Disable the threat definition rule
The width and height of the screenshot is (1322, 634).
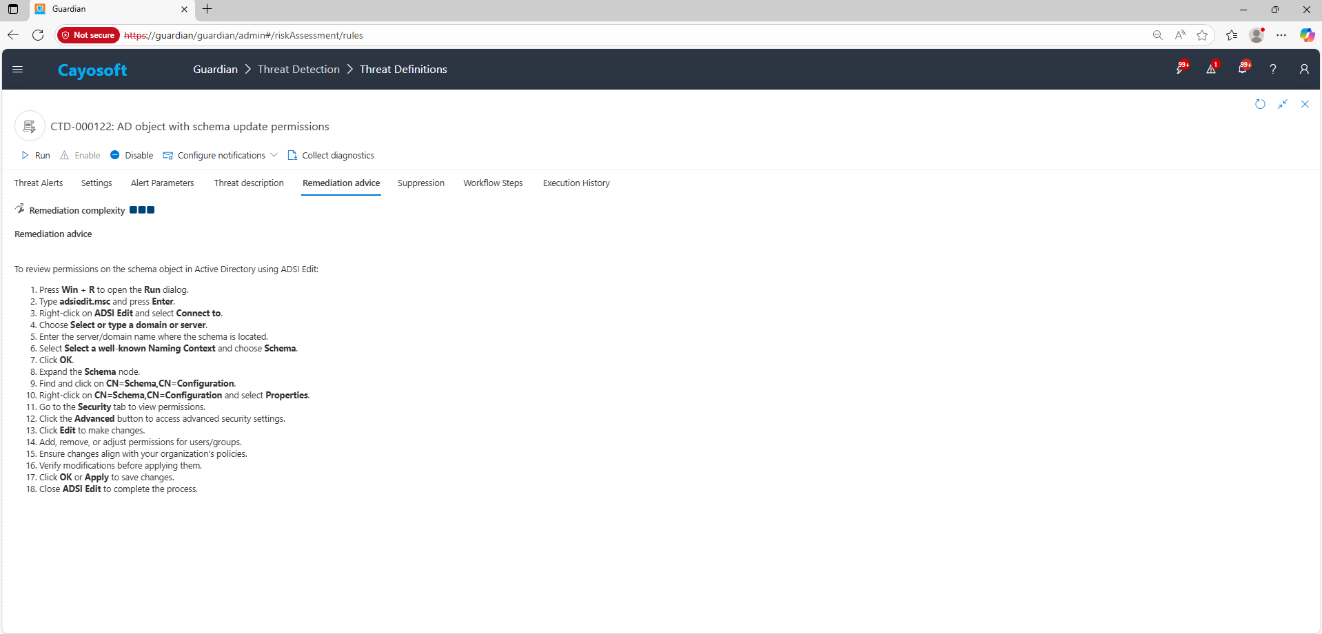[132, 156]
